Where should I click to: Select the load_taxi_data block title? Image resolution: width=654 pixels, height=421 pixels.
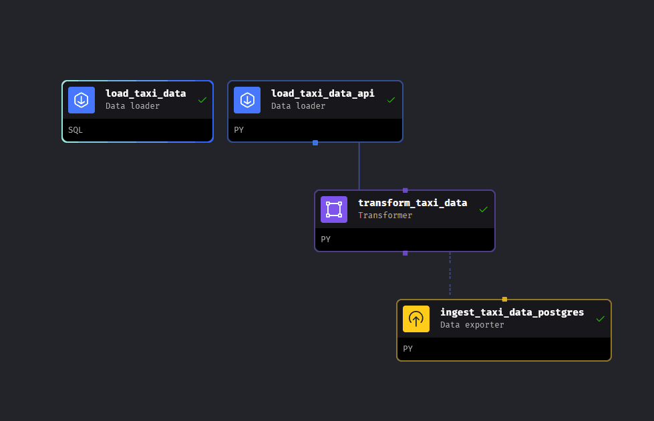point(146,93)
